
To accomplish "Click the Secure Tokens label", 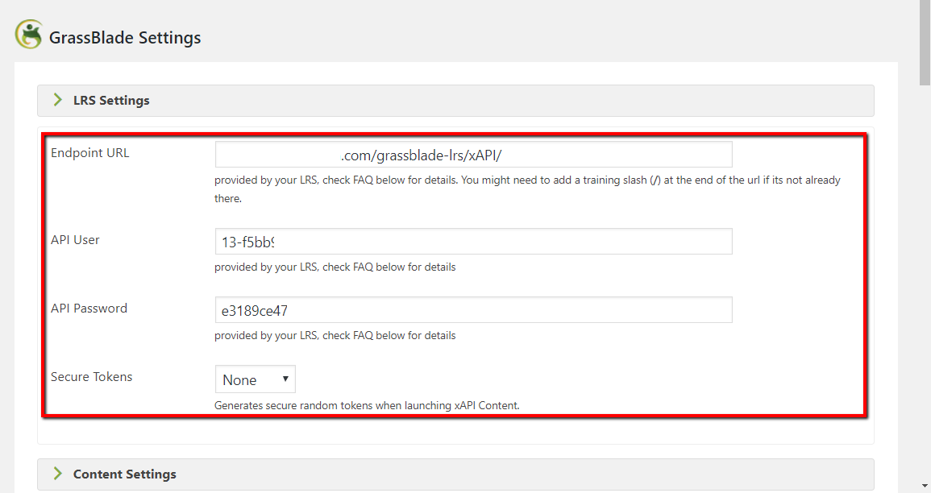I will [91, 377].
